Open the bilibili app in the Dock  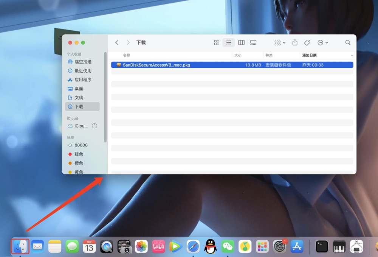coord(158,246)
